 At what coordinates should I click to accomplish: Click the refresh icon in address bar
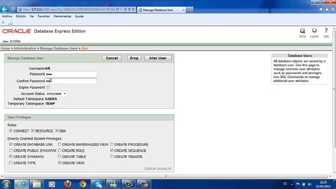pyautogui.click(x=129, y=9)
